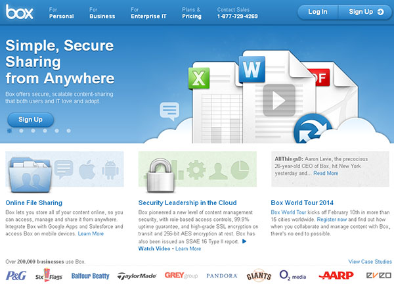Click the play arrow beside SSAE report
This screenshot has width=394, height=286.
244,241
